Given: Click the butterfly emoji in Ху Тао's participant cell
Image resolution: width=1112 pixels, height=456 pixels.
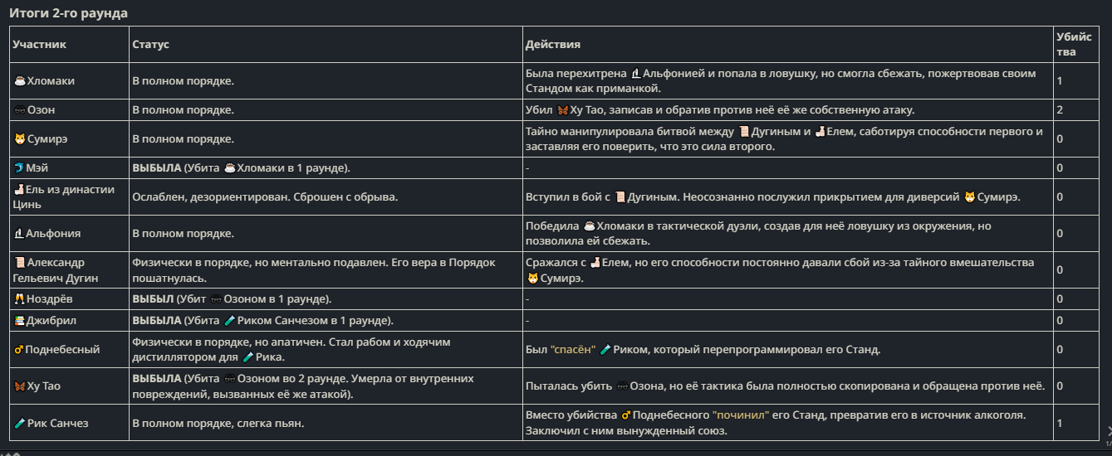Looking at the screenshot, I should click(x=20, y=386).
